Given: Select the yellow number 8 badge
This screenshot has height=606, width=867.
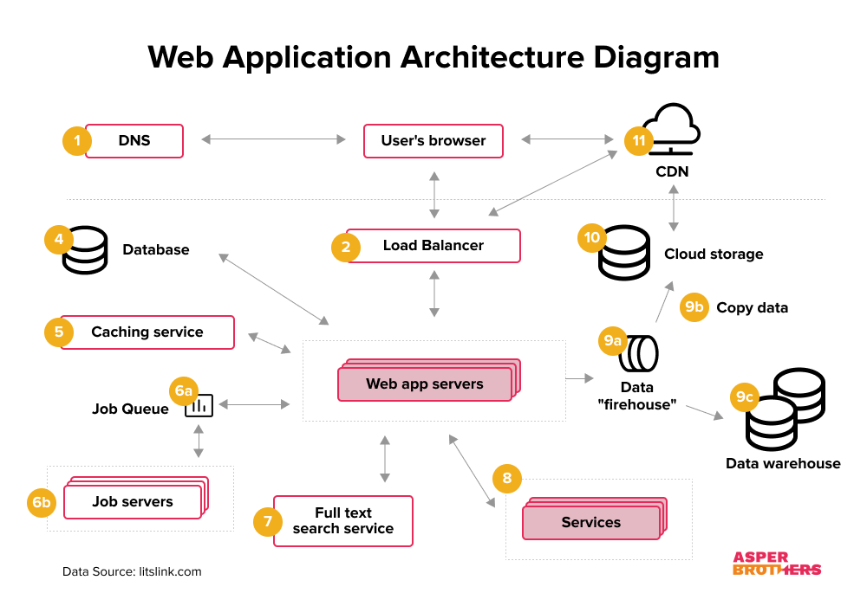Looking at the screenshot, I should coord(507,478).
